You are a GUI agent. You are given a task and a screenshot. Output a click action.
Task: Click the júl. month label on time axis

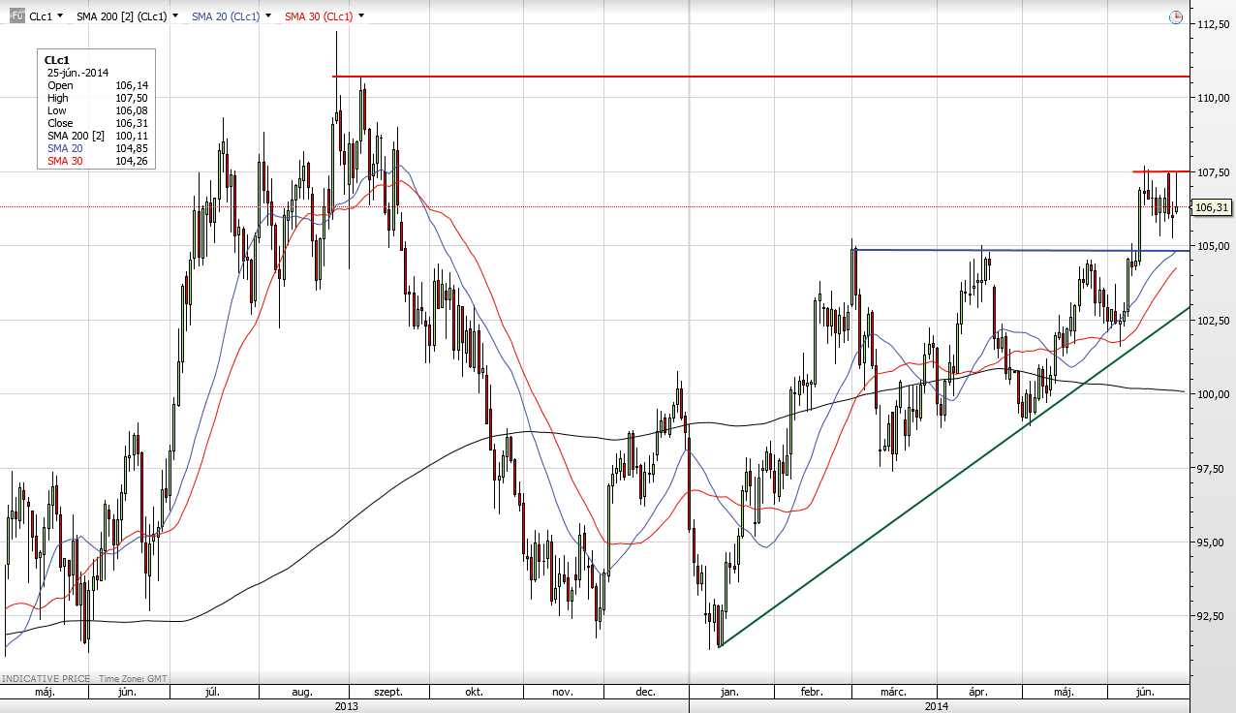tap(213, 693)
